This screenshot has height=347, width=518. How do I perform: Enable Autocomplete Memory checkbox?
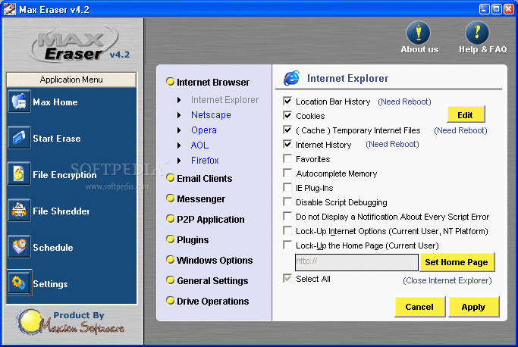[287, 173]
